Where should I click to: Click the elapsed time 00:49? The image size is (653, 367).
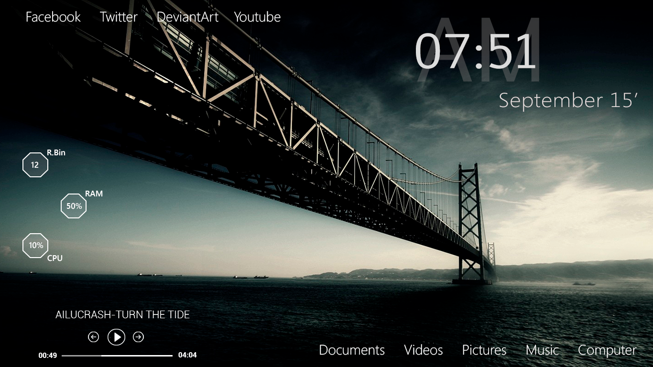[48, 355]
